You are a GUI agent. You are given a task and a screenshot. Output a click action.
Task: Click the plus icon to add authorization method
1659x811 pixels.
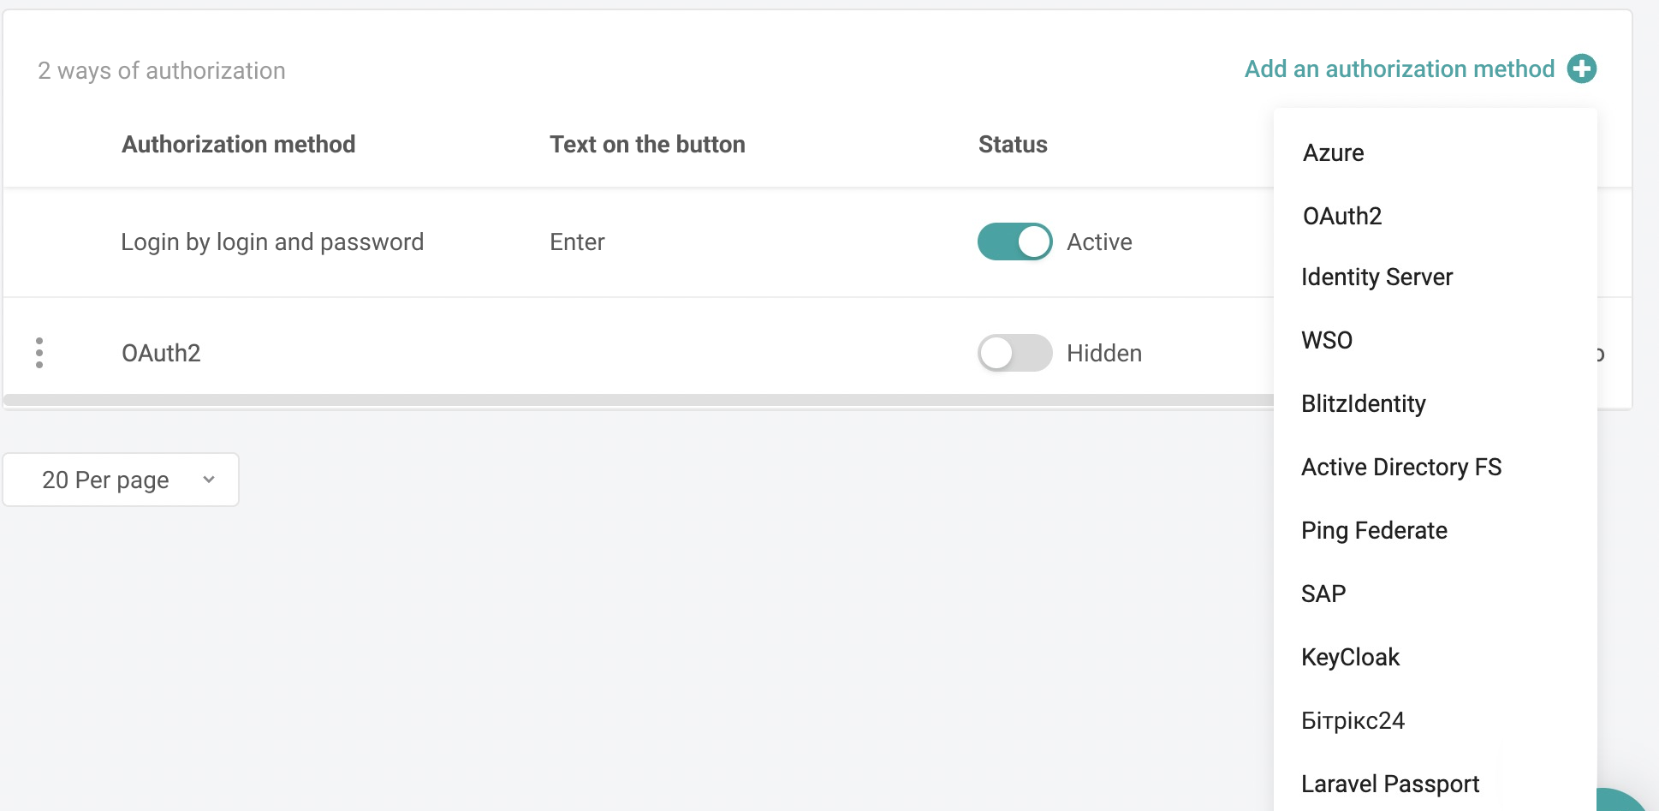[1583, 69]
